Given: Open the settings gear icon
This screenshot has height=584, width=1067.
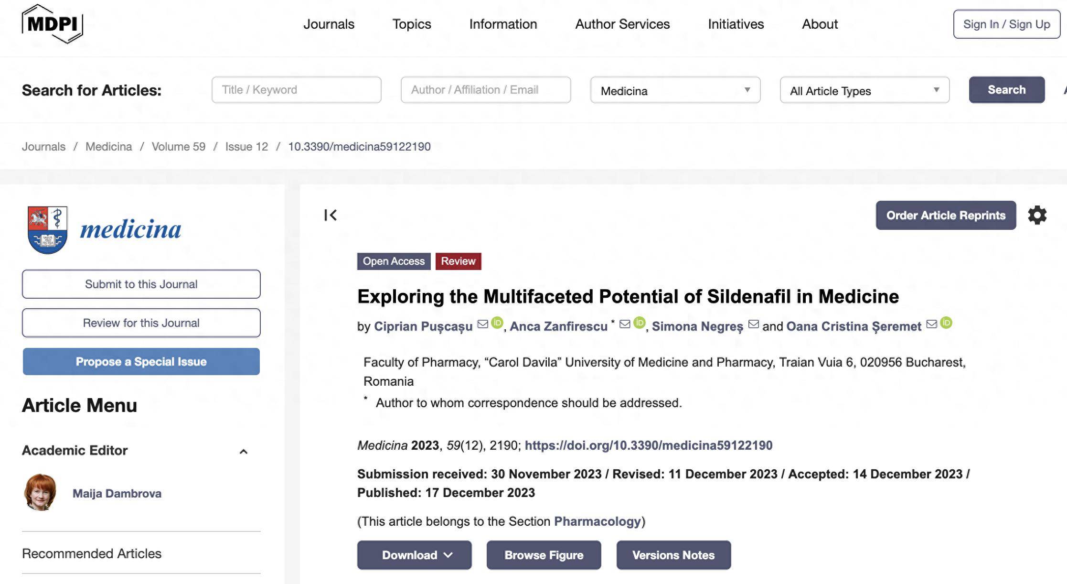Looking at the screenshot, I should pos(1037,215).
